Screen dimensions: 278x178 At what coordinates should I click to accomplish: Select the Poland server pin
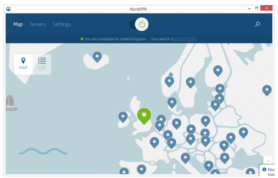pos(205,121)
